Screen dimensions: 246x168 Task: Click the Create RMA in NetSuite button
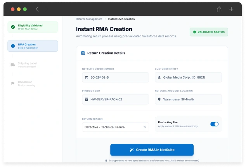(x=152, y=150)
